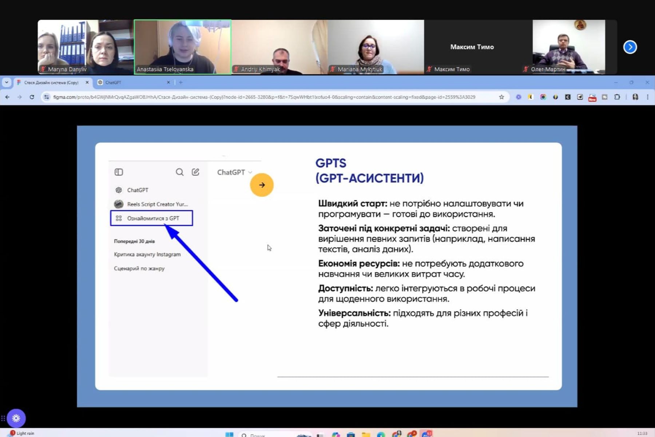655x437 pixels.
Task: Select Maryna Danyliv's video thumbnail
Action: (86, 47)
